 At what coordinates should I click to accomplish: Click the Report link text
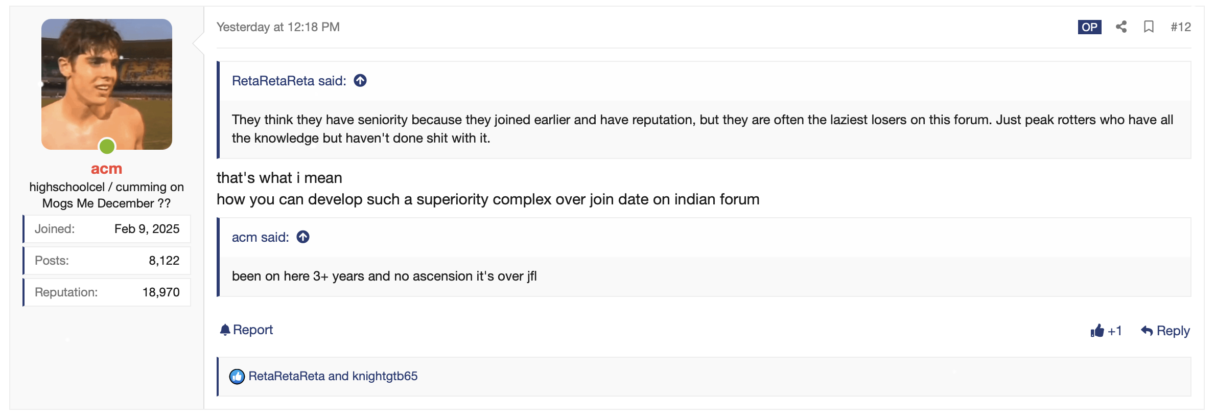253,330
